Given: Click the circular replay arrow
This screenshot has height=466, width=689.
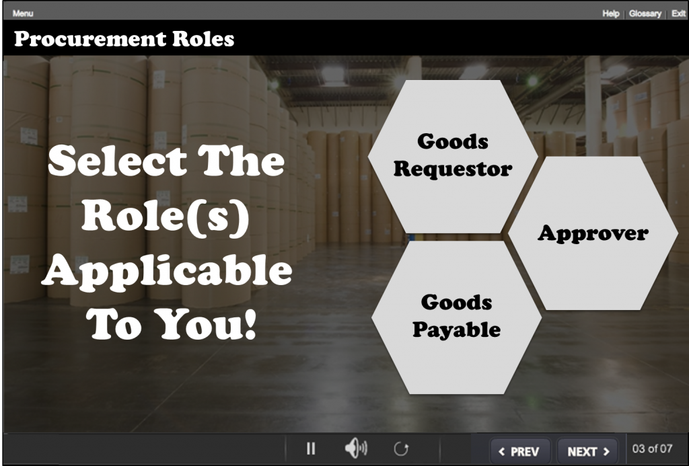Looking at the screenshot, I should point(401,447).
